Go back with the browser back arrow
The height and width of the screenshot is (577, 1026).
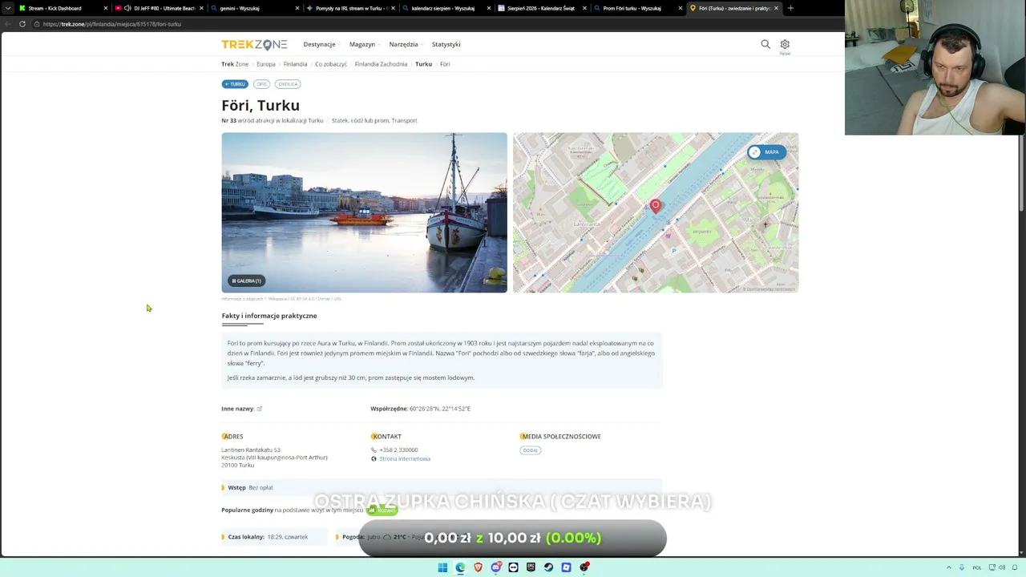pyautogui.click(x=8, y=24)
